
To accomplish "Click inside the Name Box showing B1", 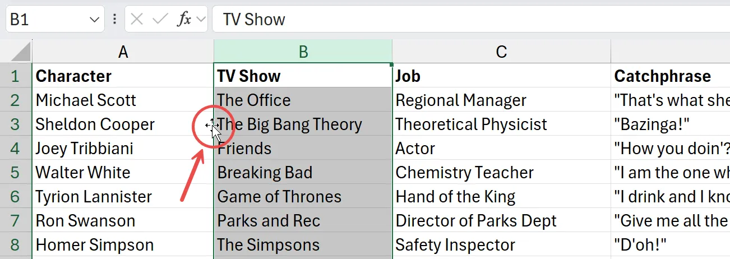I will [x=45, y=20].
